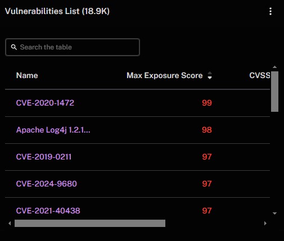
Task: Focus the Search the table field
Action: (x=73, y=47)
